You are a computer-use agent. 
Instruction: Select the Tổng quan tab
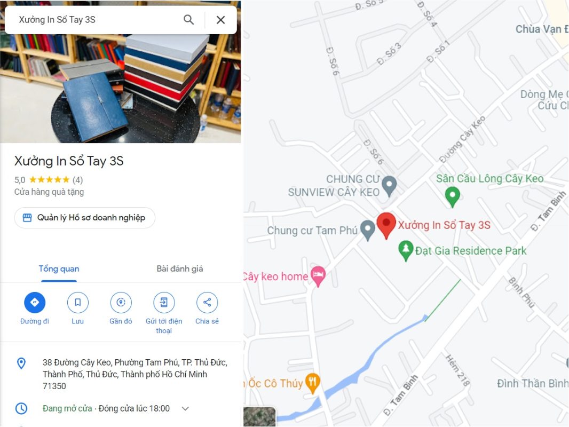coord(59,269)
